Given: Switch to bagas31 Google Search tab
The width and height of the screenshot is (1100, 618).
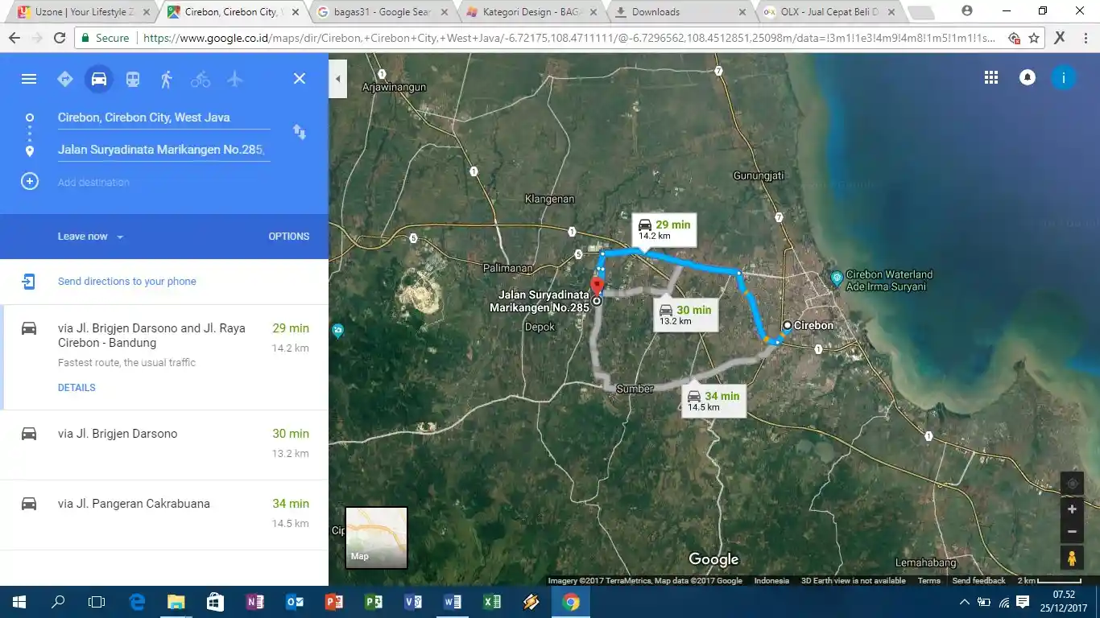Looking at the screenshot, I should (x=382, y=12).
